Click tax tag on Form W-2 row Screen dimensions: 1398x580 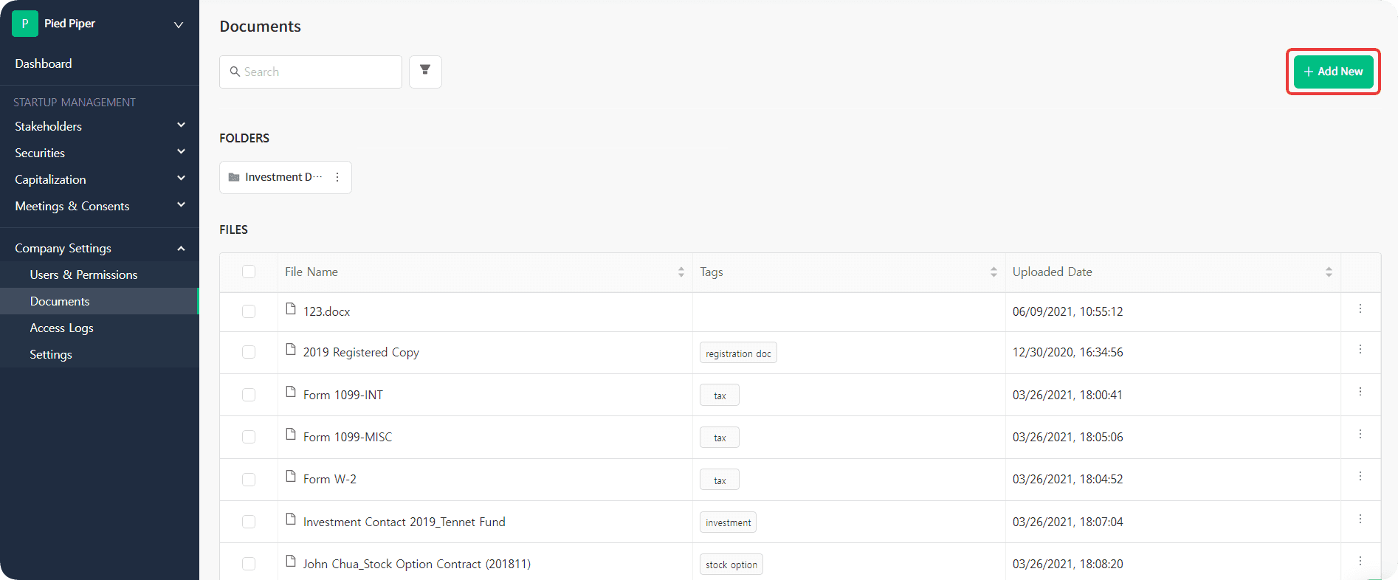tap(720, 480)
